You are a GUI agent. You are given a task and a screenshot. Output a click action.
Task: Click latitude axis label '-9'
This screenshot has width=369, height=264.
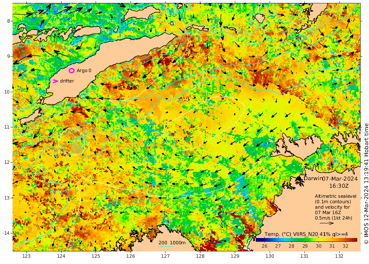point(8,56)
